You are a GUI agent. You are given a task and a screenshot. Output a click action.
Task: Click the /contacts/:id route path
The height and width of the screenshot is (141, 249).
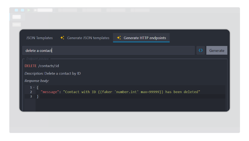pyautogui.click(x=49, y=66)
